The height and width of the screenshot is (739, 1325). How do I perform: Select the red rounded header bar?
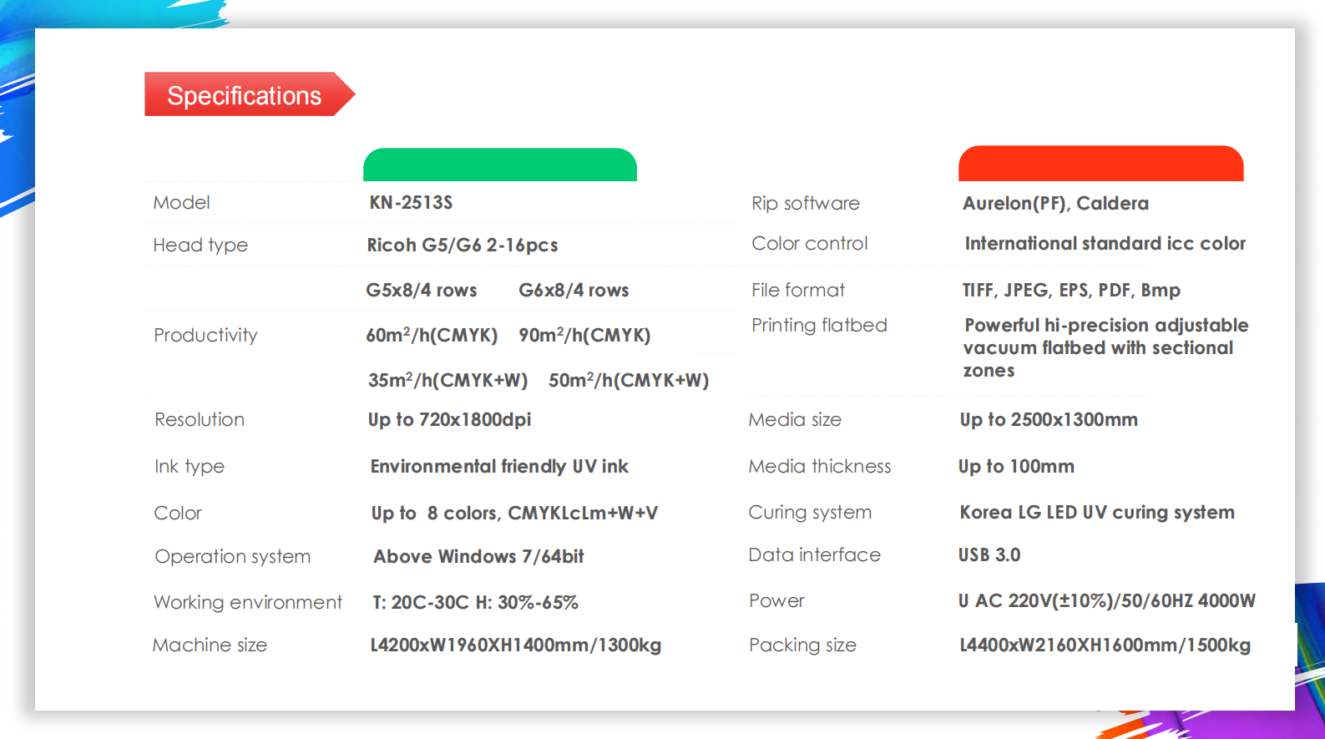(x=1100, y=164)
